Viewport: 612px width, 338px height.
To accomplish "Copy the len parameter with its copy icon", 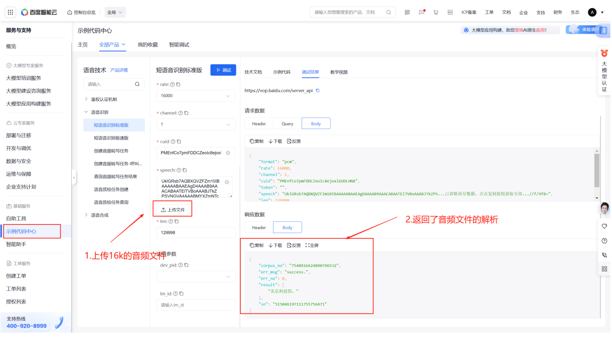I will pos(177,222).
